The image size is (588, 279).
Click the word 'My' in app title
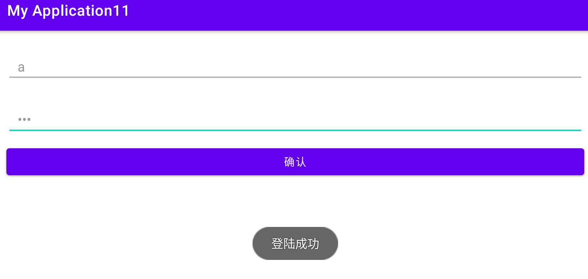coord(18,11)
